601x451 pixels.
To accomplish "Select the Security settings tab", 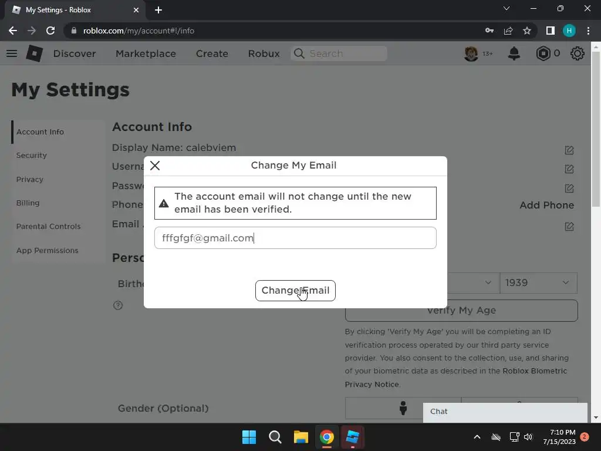I will (x=58, y=155).
